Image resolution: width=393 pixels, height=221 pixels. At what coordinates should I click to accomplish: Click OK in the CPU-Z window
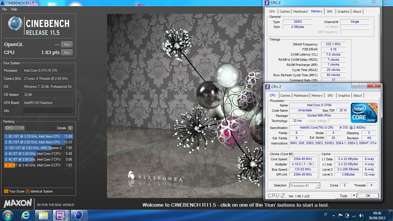pyautogui.click(x=368, y=196)
